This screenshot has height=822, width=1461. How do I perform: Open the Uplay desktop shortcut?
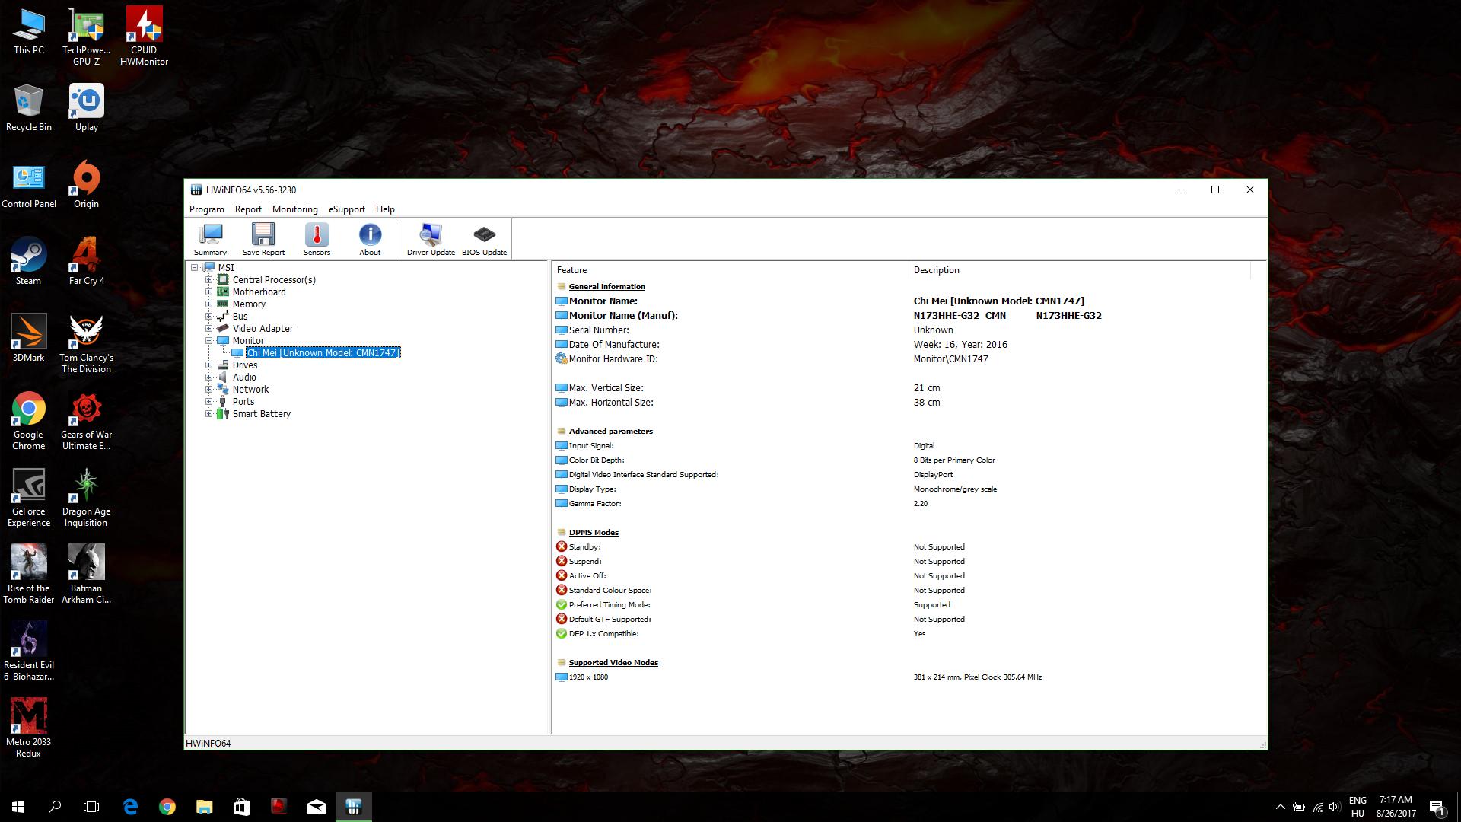click(x=86, y=108)
